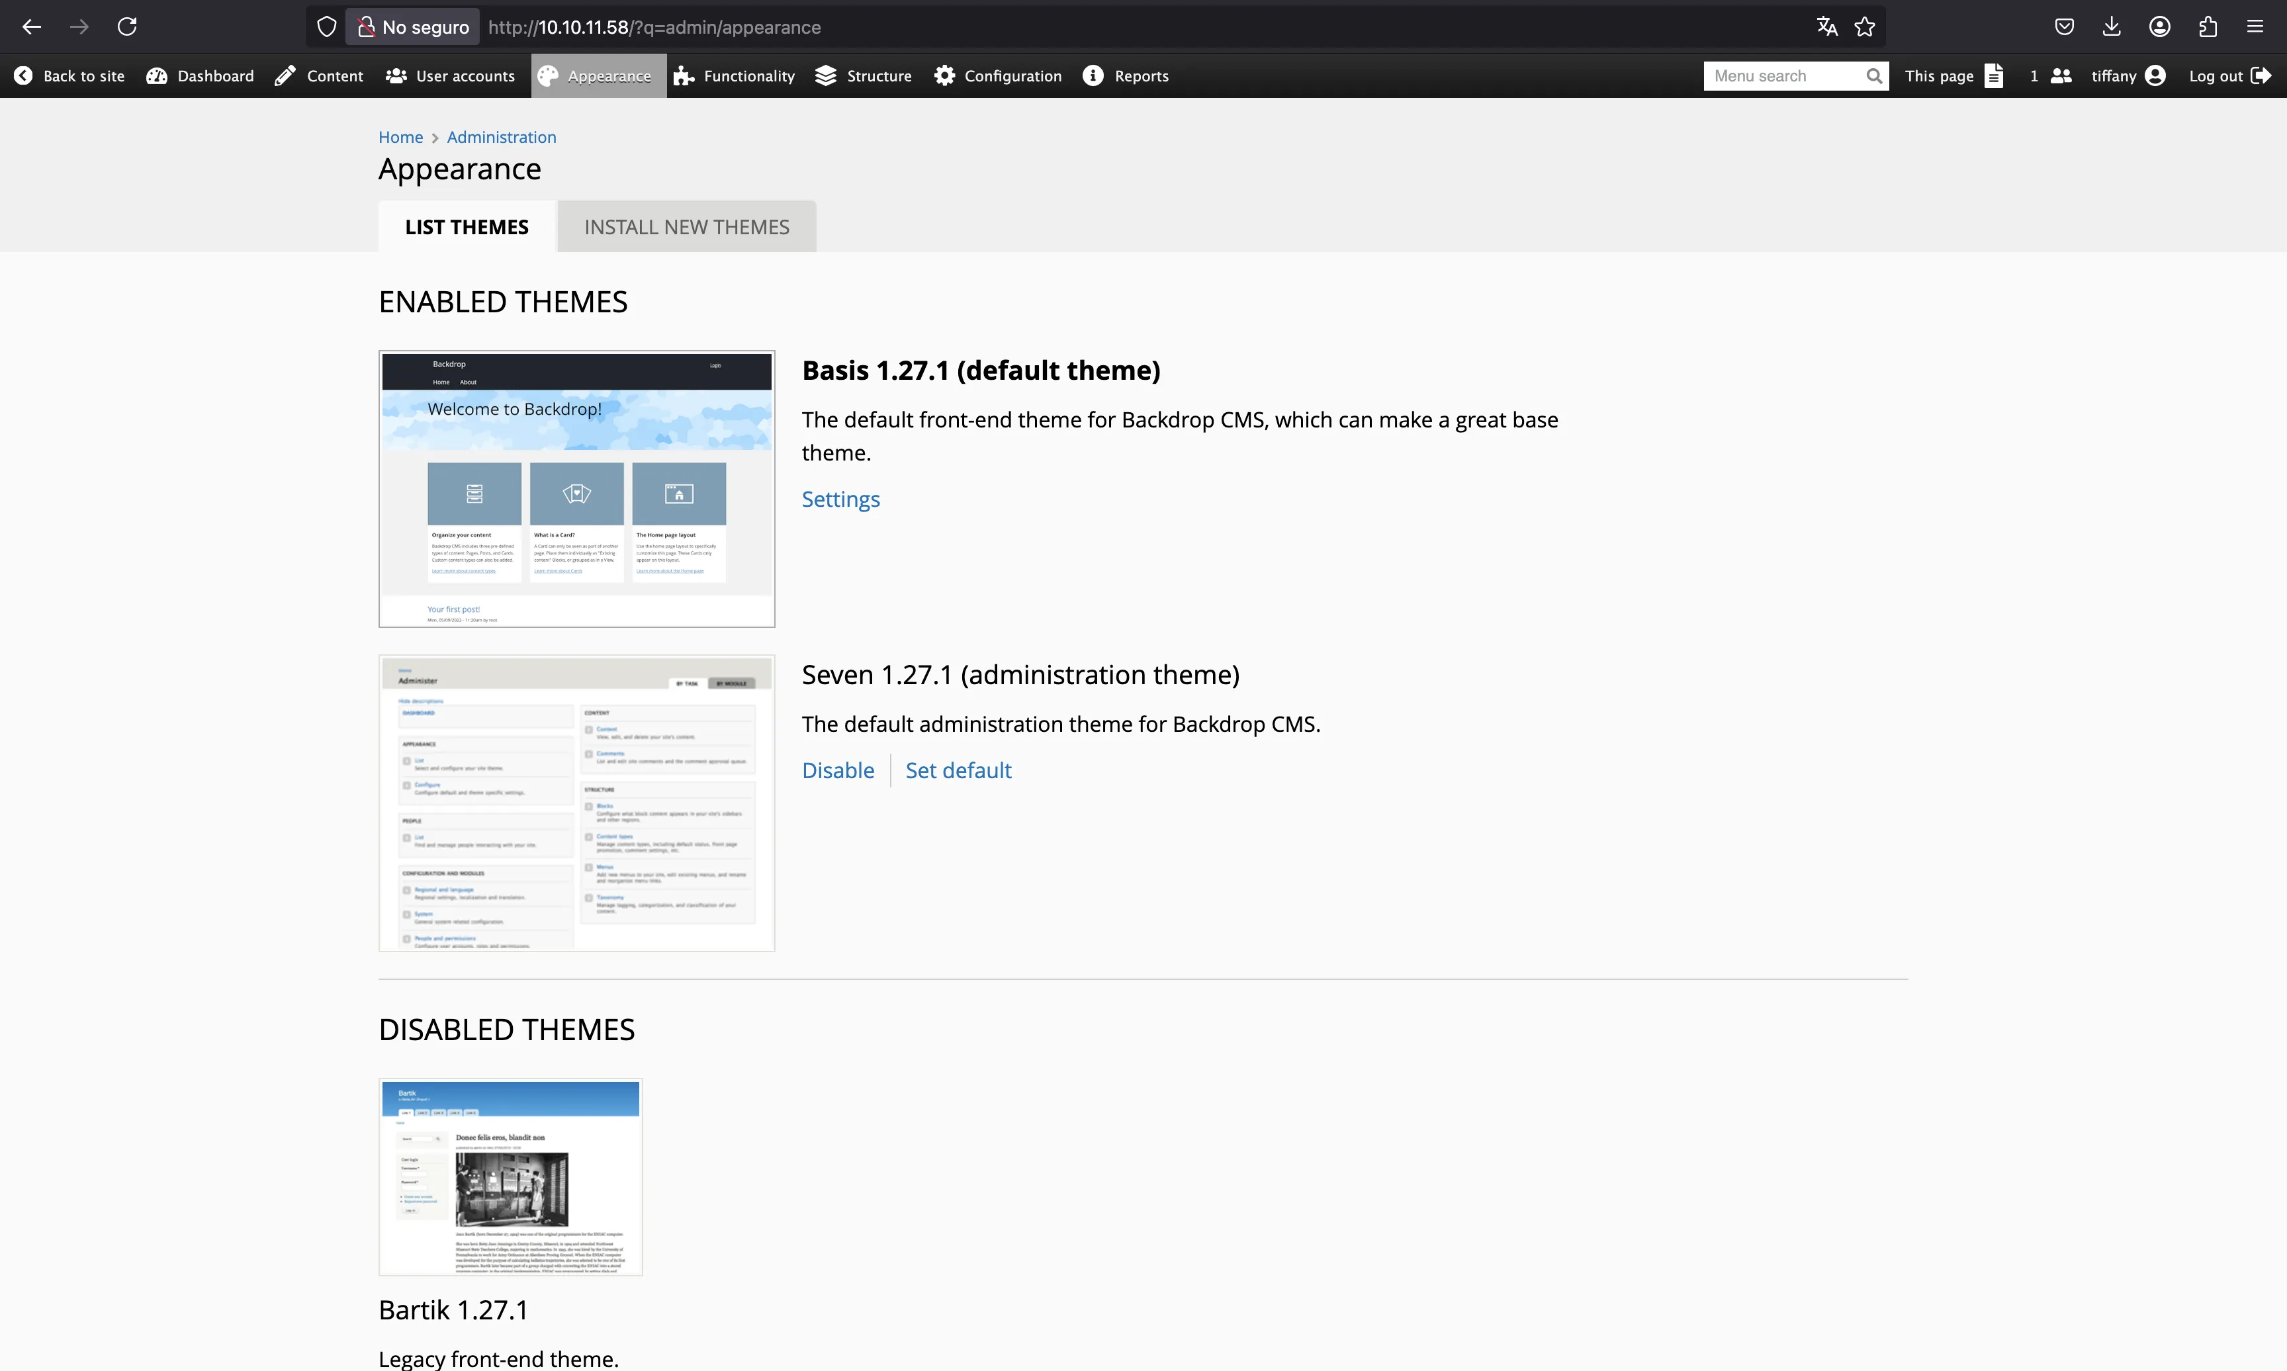Reload the page with the refresh icon
Viewport: 2287px width, 1371px height.
pyautogui.click(x=128, y=26)
